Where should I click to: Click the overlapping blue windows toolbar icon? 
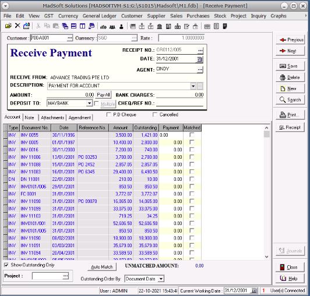pos(91,26)
